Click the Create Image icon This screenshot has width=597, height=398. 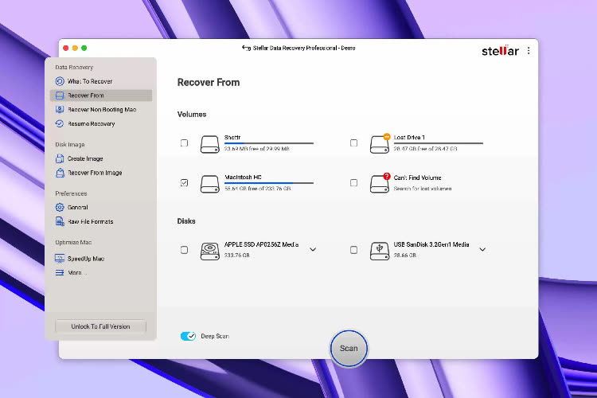[60, 158]
